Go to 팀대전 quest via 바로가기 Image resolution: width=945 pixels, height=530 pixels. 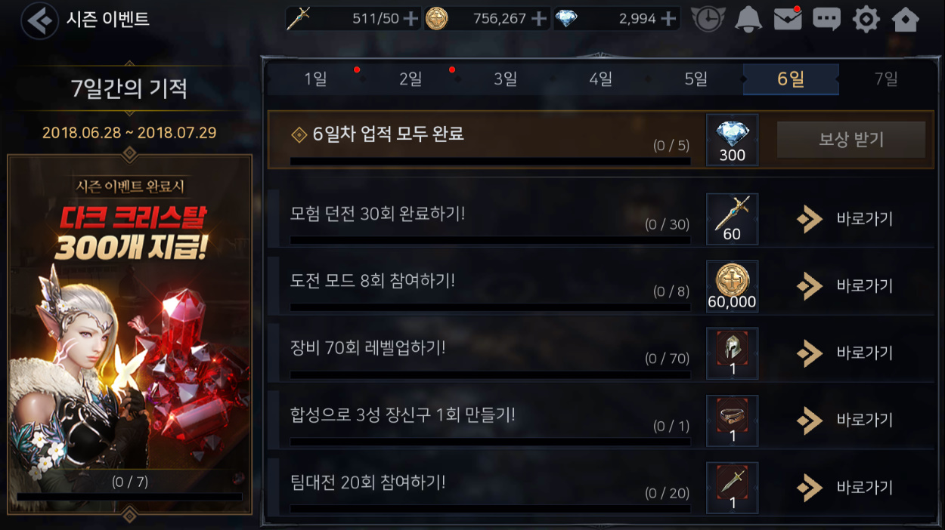tap(845, 487)
